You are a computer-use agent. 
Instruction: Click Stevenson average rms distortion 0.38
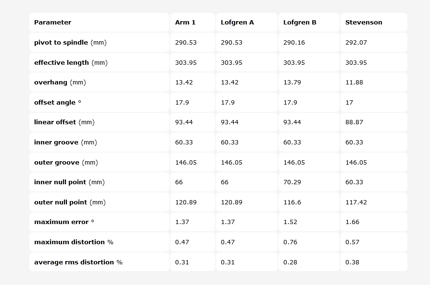click(352, 262)
